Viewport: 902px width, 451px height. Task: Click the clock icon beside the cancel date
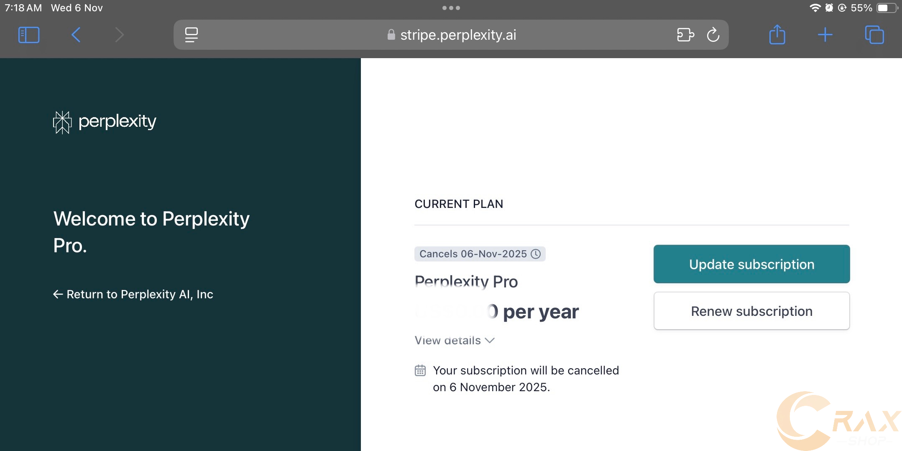coord(536,254)
